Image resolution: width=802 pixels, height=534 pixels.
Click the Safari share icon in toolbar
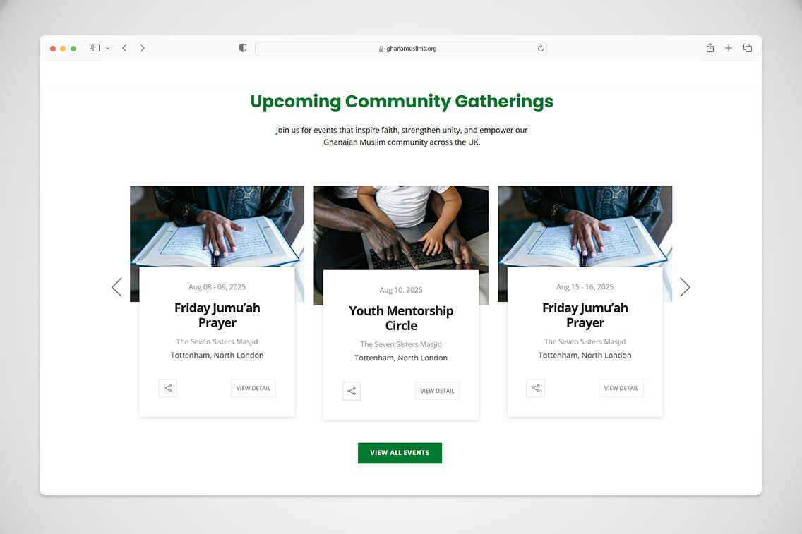(x=710, y=48)
